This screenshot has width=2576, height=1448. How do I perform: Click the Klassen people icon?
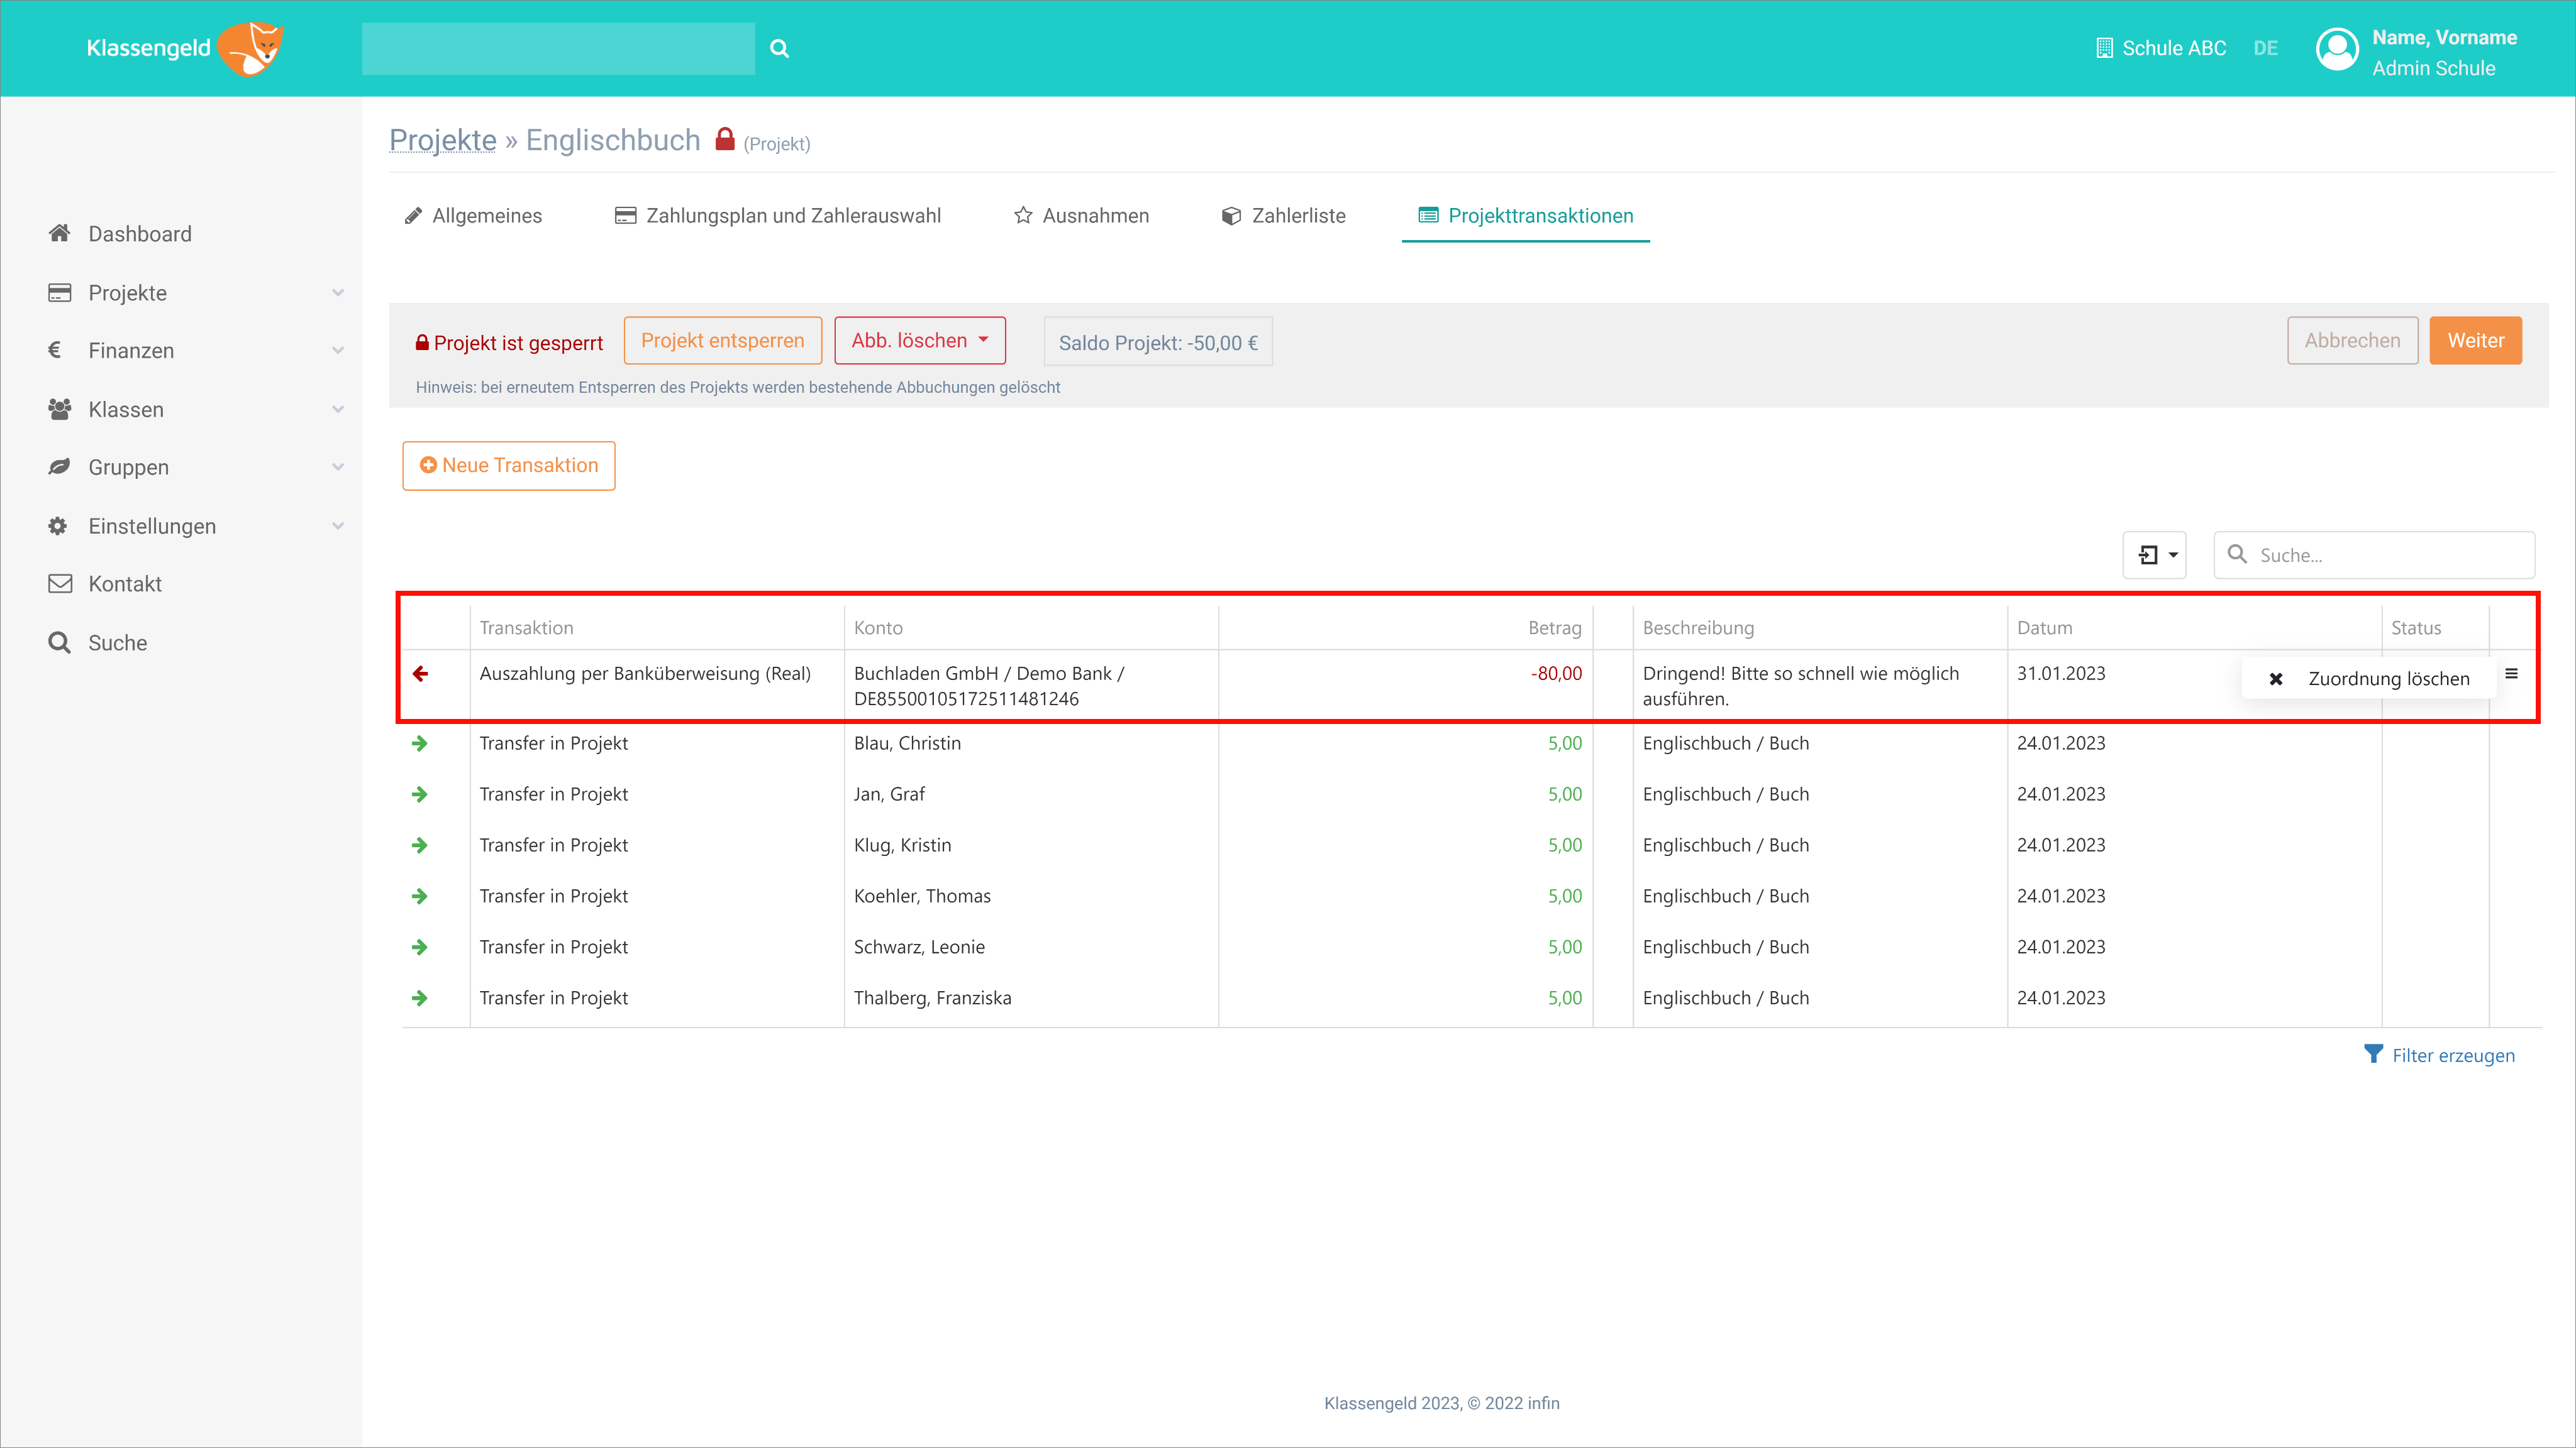pos(60,409)
